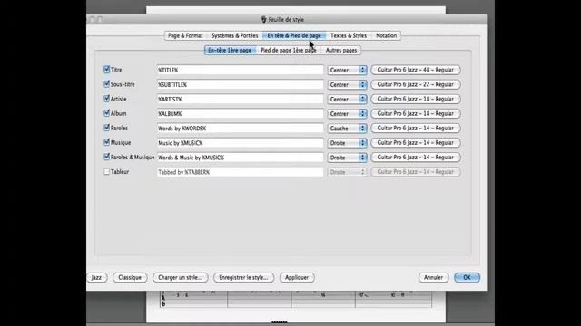
Task: Click the Classique style button
Action: tap(130, 277)
